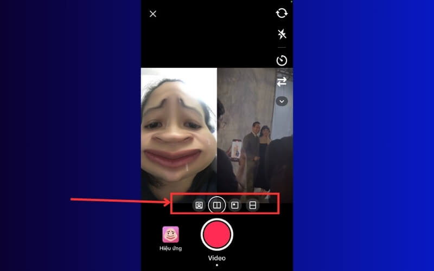Image resolution: width=434 pixels, height=271 pixels.
Task: Toggle the flash off icon
Action: (282, 34)
